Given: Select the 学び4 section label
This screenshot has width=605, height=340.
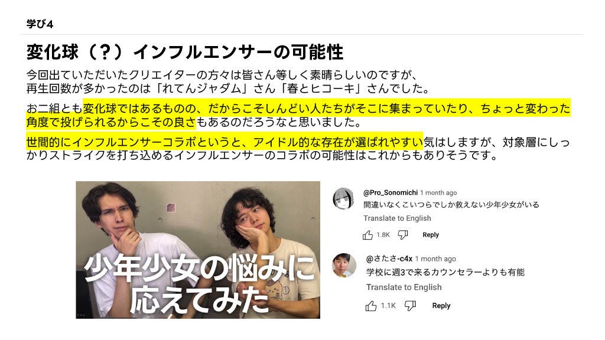Looking at the screenshot, I should pyautogui.click(x=40, y=24).
